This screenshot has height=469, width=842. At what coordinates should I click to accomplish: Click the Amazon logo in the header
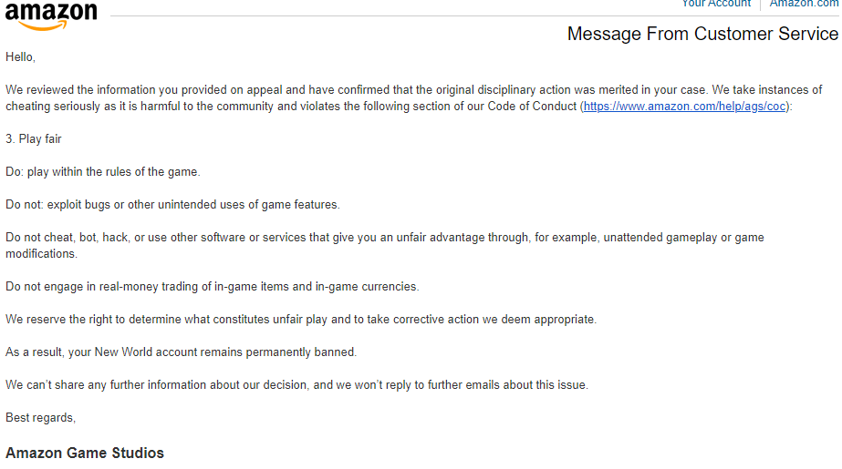tap(51, 15)
